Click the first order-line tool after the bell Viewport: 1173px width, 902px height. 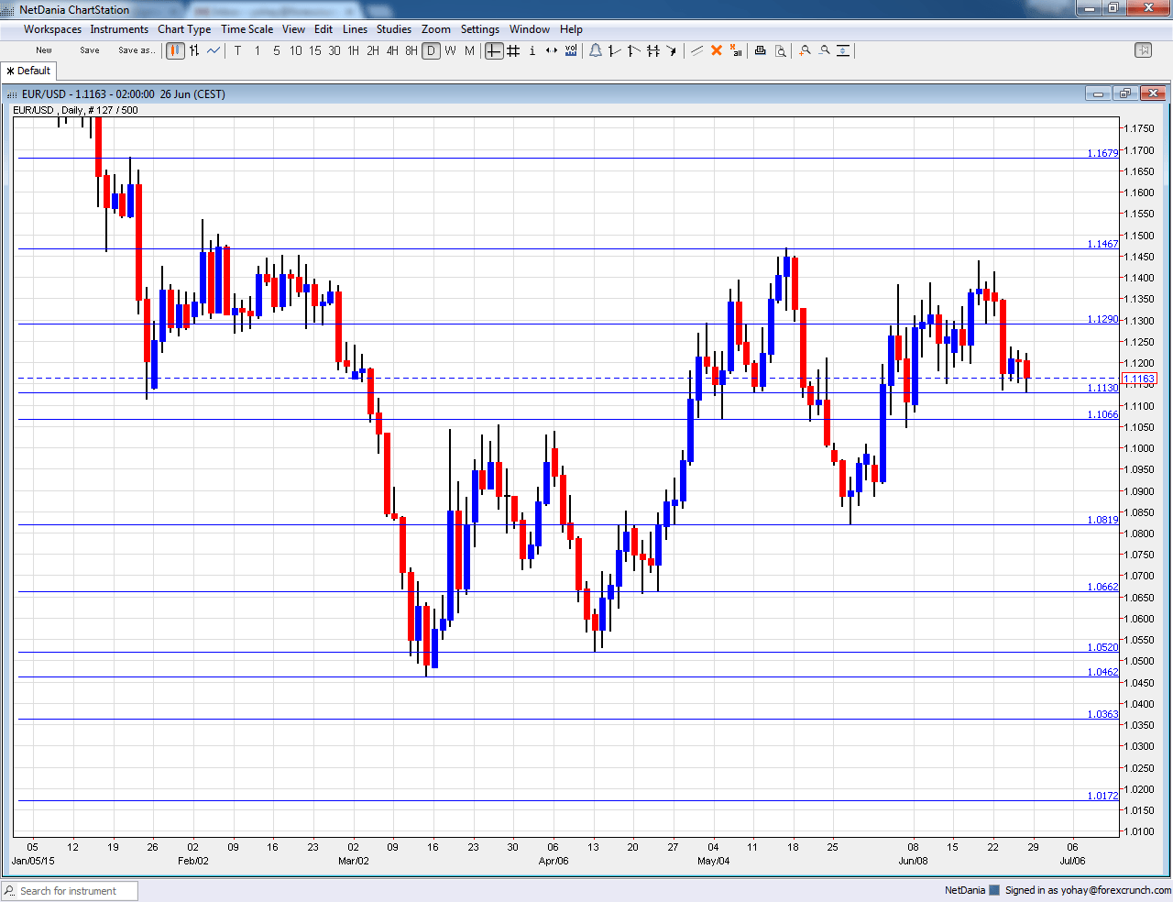click(x=615, y=50)
